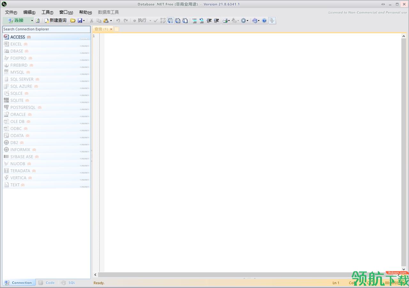Screen dimensions: 409x288
Task: Click the settings gear icon
Action: [243, 20]
